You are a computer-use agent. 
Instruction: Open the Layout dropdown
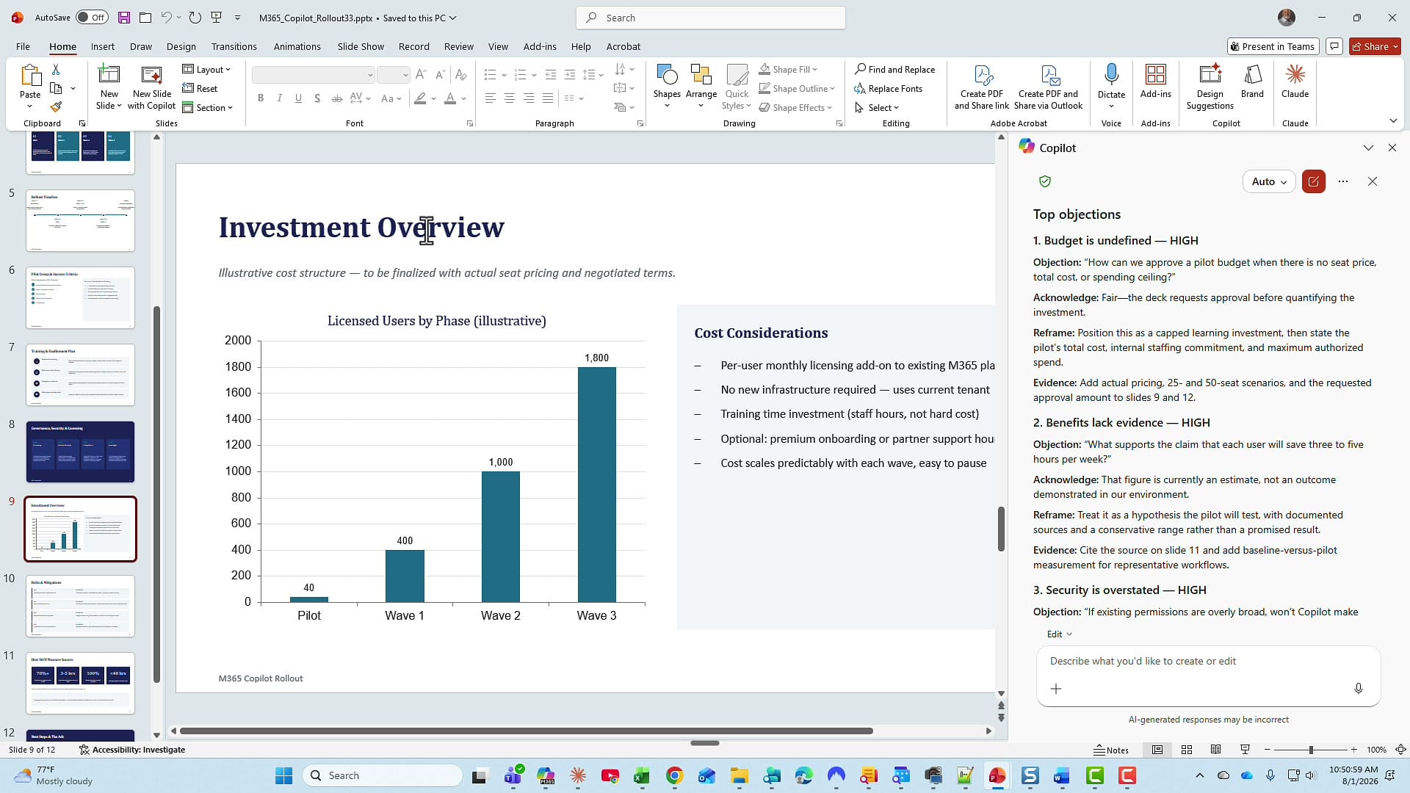(x=206, y=69)
